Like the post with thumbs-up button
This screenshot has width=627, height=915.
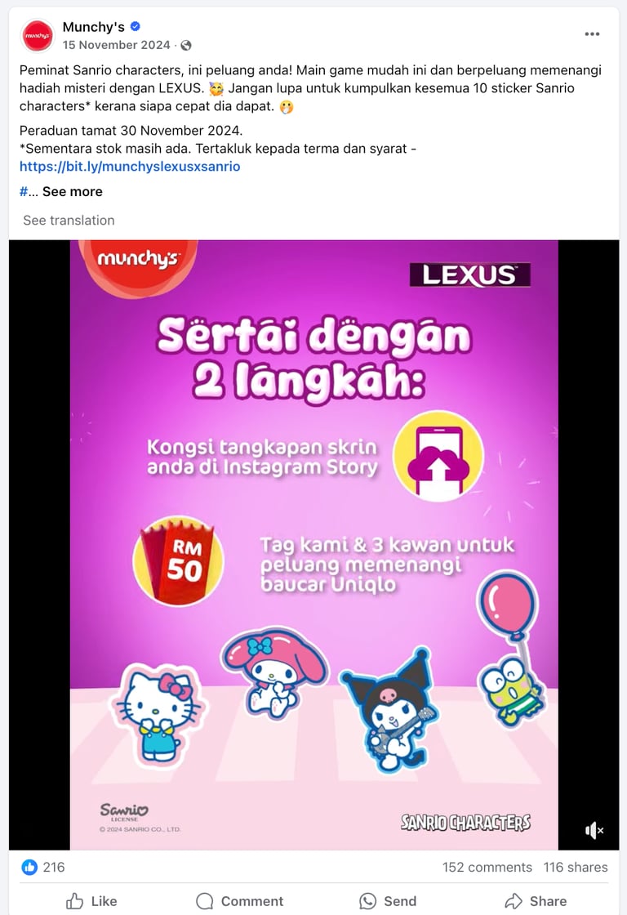[91, 901]
